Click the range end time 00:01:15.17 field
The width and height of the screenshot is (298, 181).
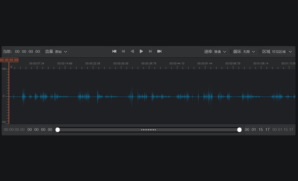(x=257, y=130)
